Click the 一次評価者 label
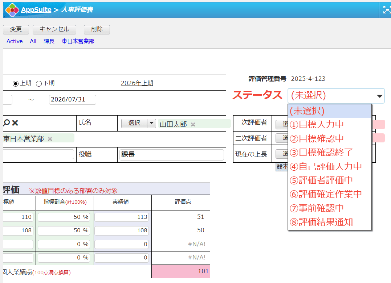391x283 pixels. 251,122
